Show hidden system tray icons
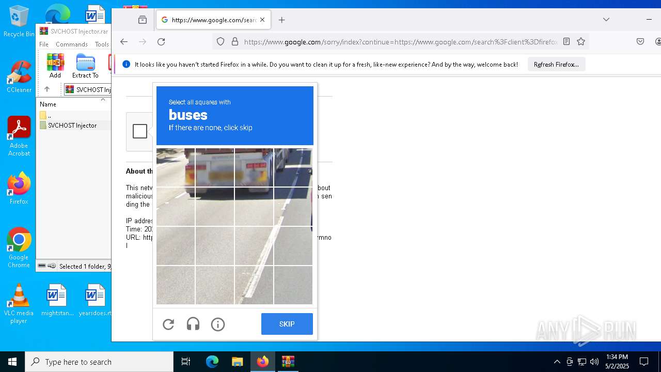This screenshot has height=372, width=661. (557, 362)
